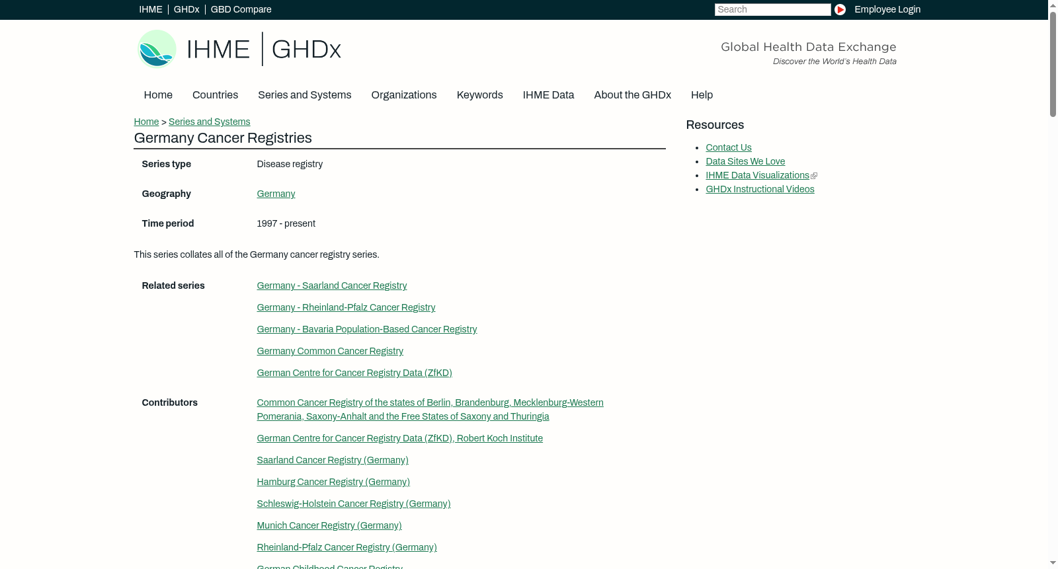This screenshot has height=569, width=1058.
Task: Open the Keywords menu
Action: click(479, 95)
